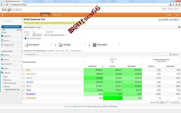Open the Conversions flag icon

(x=2, y=73)
